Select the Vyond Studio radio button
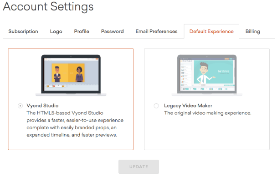This screenshot has height=176, width=277. click(x=20, y=106)
